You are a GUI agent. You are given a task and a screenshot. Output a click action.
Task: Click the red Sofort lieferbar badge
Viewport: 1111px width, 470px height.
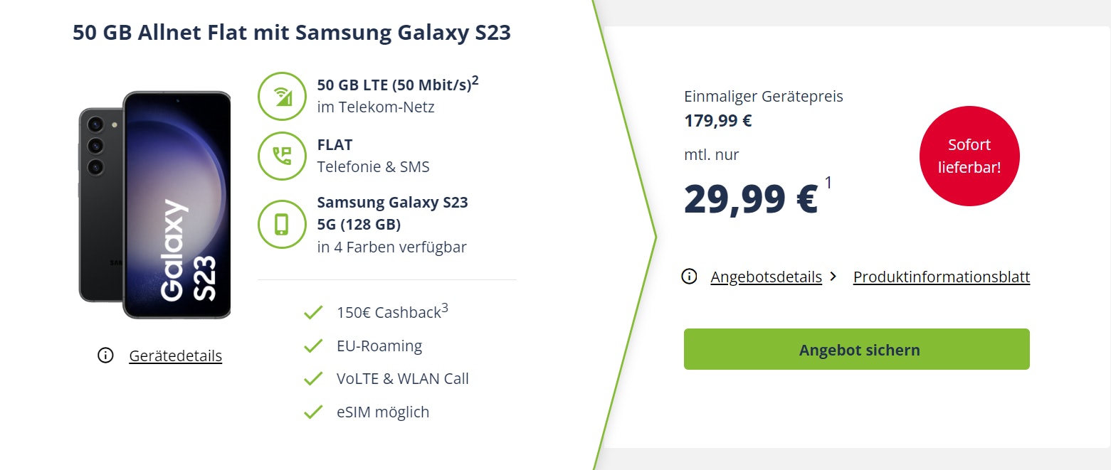pos(969,156)
